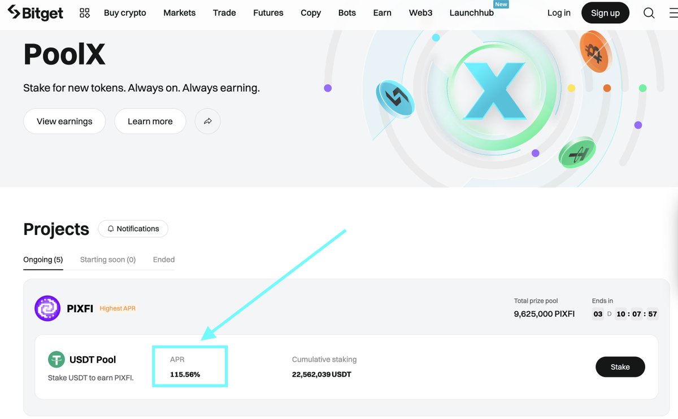Click the View earnings button
678x419 pixels.
(x=64, y=121)
